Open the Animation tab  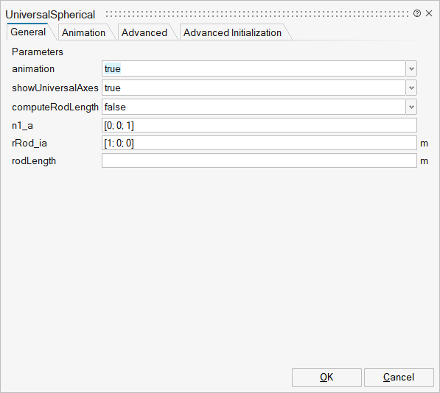[83, 32]
